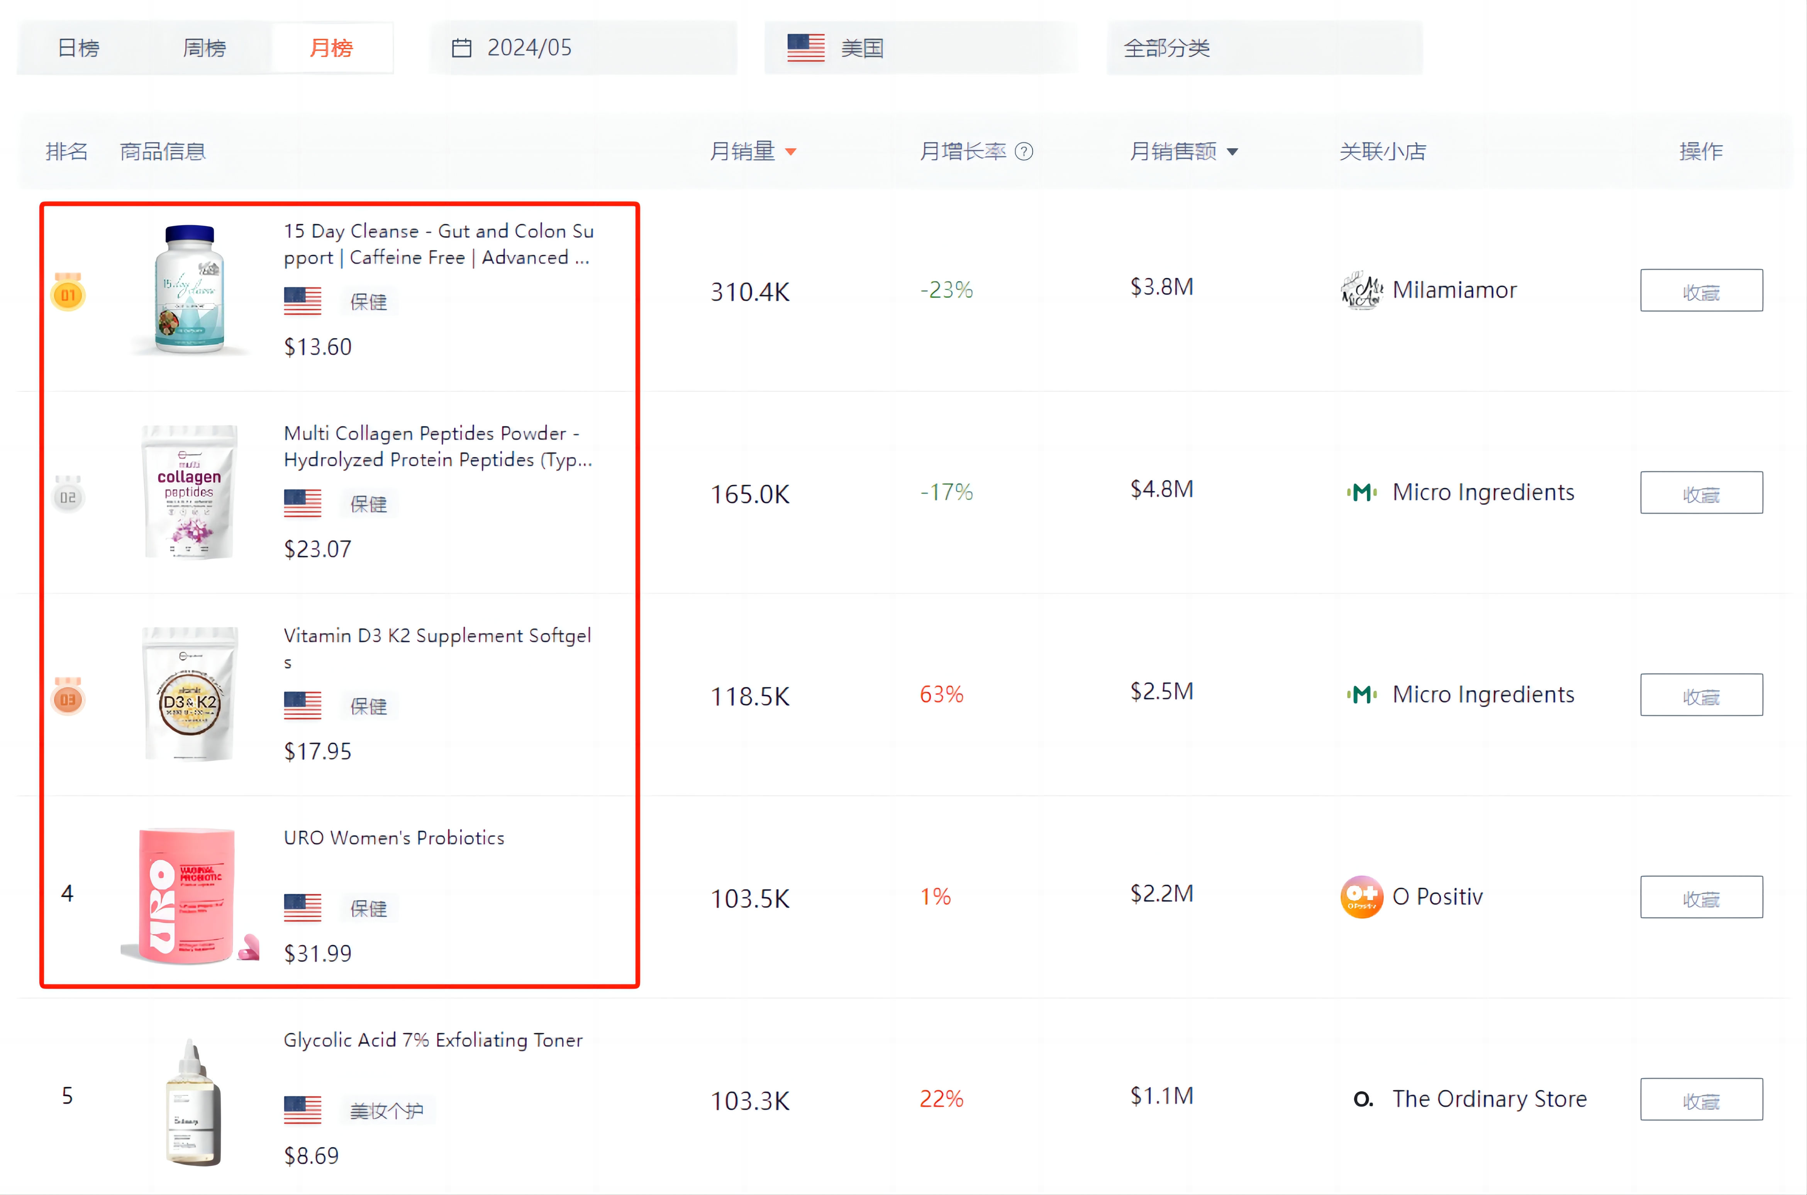Click 收藏 button for Glycolic Acid Toner
The image size is (1807, 1195).
click(x=1701, y=1099)
